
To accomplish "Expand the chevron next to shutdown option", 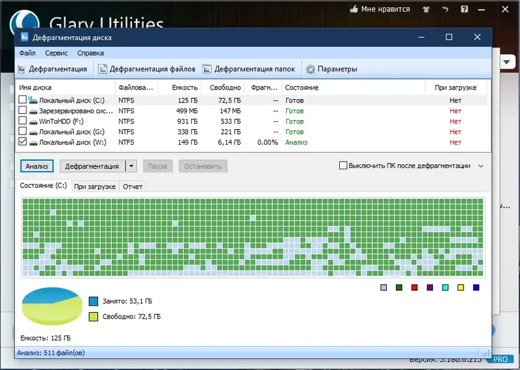I will [x=481, y=166].
